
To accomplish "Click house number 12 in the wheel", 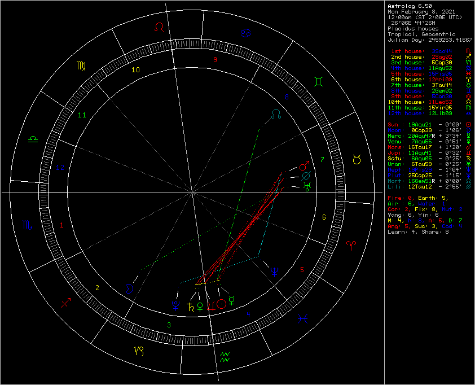I will 60,167.
